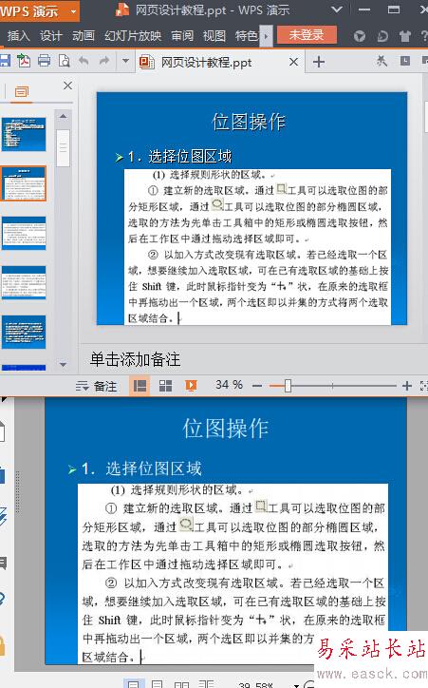Select the fourth slide thumbnail
Image resolution: width=428 pixels, height=688 pixels.
point(23,283)
